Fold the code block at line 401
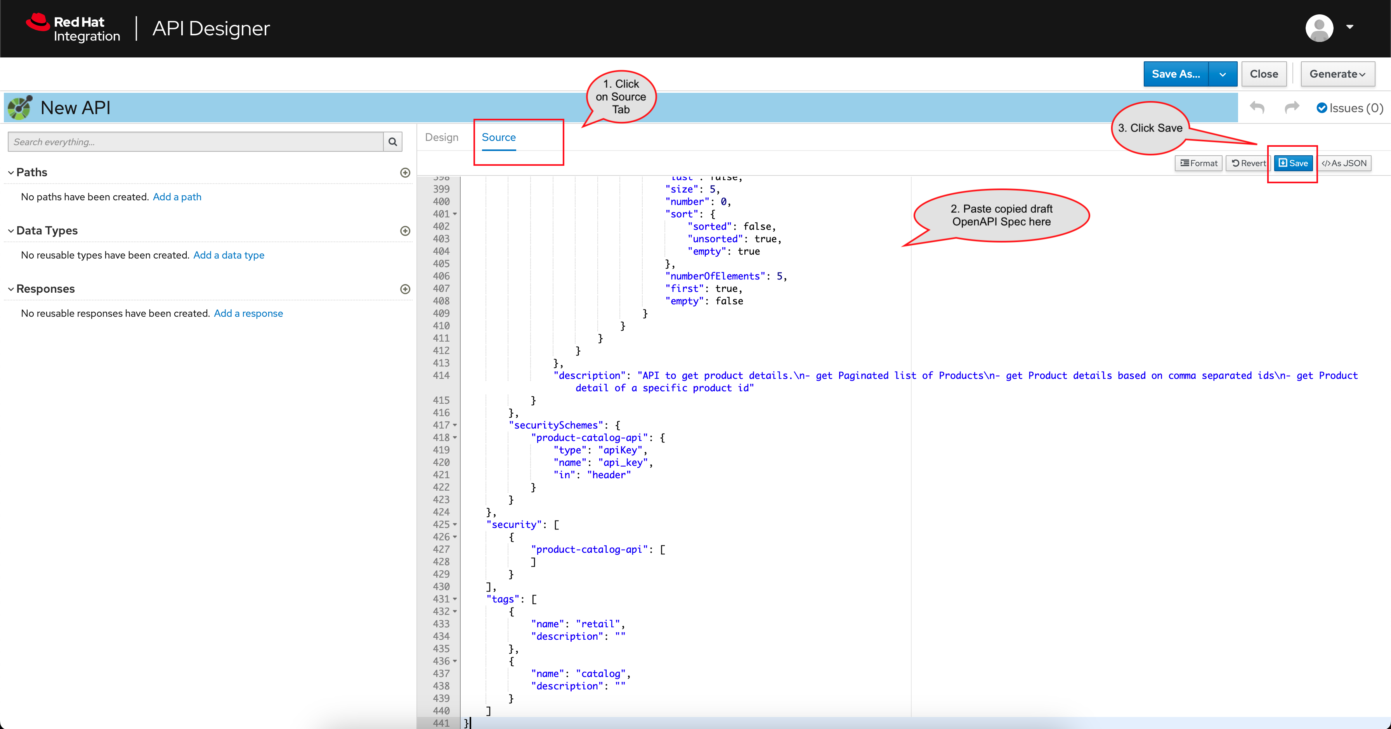The height and width of the screenshot is (729, 1391). coord(454,214)
